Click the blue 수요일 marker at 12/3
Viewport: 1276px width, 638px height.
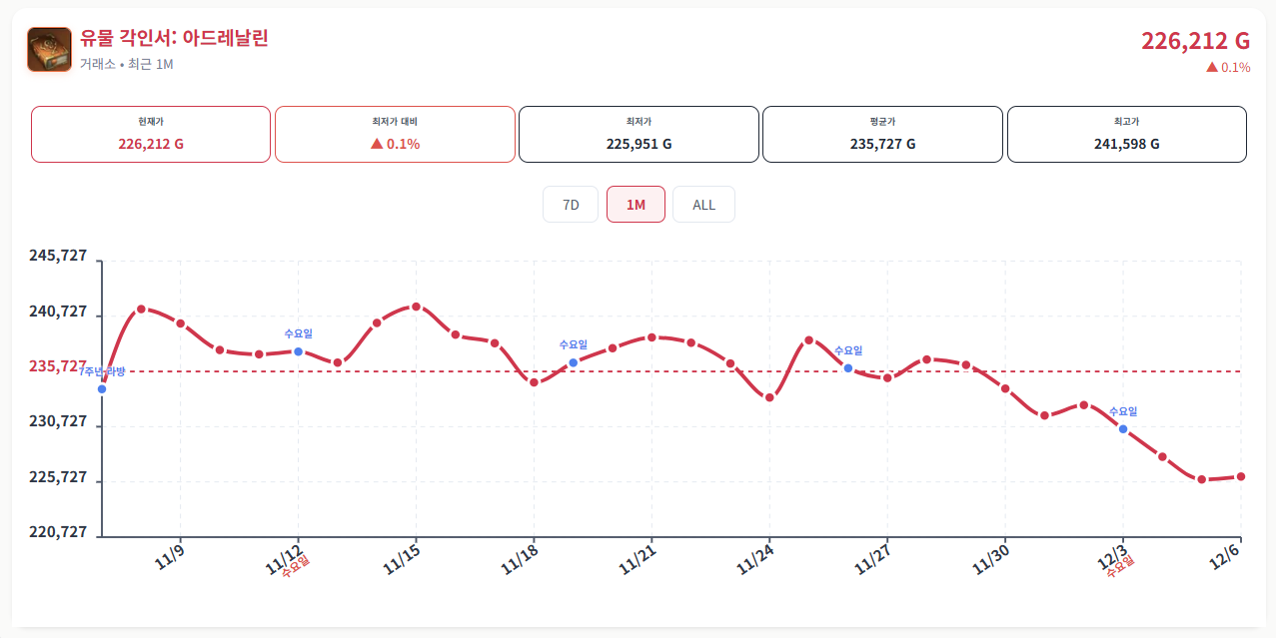[x=1123, y=429]
